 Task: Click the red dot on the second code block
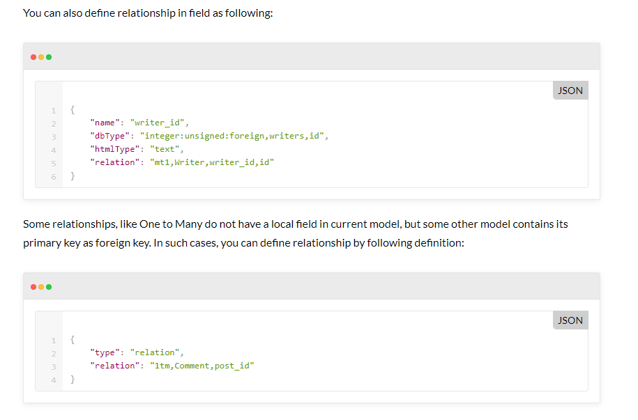coord(34,286)
